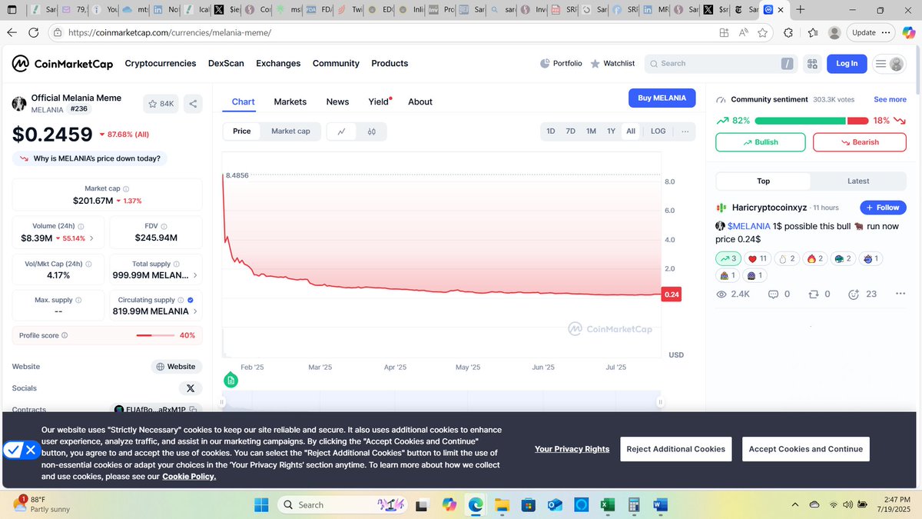Select the 7D time range
The height and width of the screenshot is (519, 922).
point(571,131)
